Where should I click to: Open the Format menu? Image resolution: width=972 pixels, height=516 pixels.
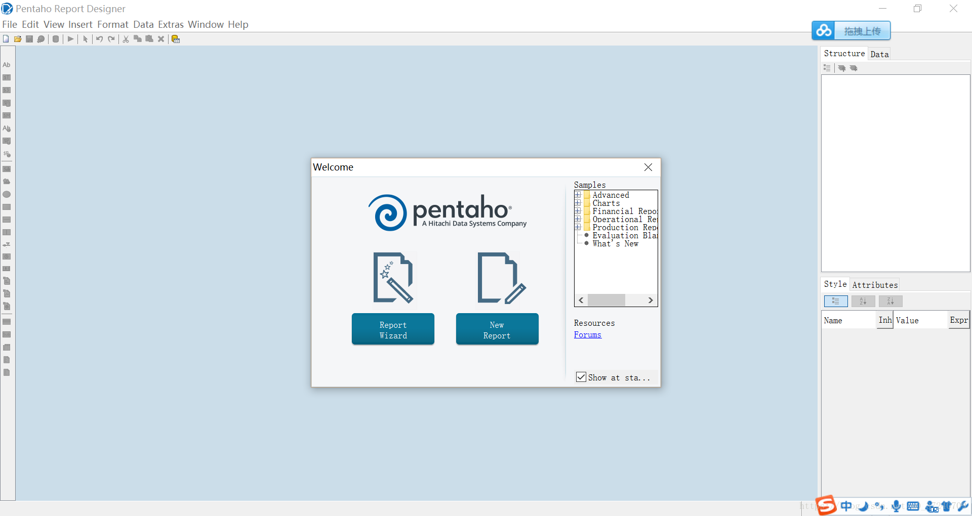113,24
